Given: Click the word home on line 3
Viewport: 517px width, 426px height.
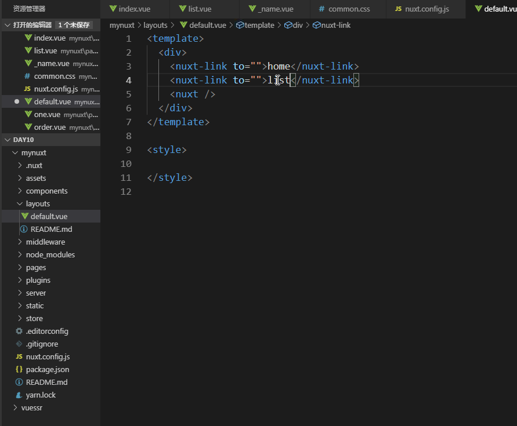Looking at the screenshot, I should [279, 66].
